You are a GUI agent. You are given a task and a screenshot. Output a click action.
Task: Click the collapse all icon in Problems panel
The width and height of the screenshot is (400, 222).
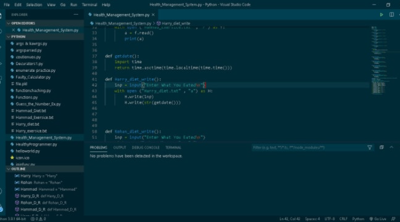tap(381, 147)
